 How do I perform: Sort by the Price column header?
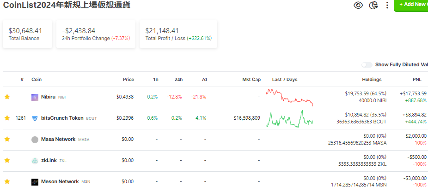(128, 79)
